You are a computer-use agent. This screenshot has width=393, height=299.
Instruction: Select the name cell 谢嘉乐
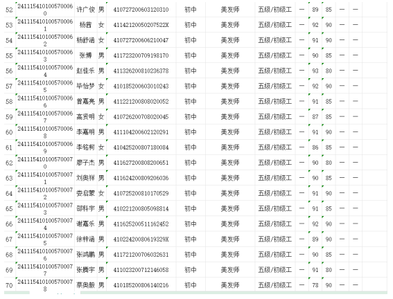pos(86,224)
